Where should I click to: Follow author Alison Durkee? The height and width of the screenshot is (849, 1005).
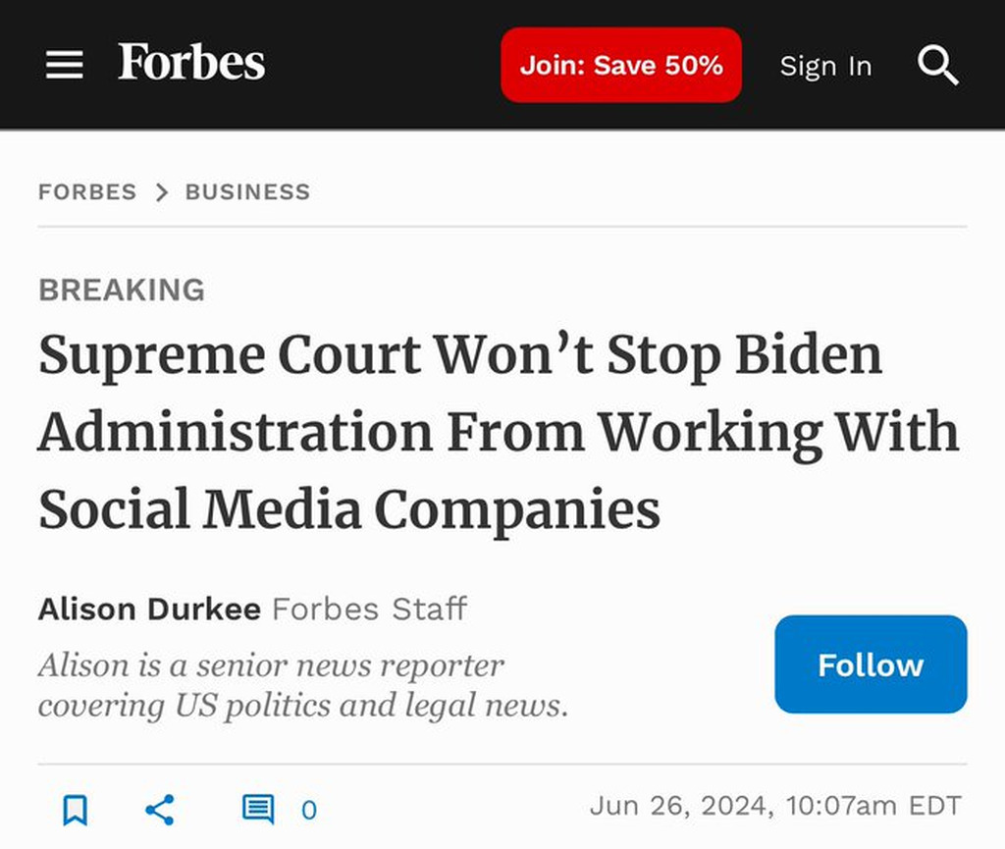(x=871, y=664)
